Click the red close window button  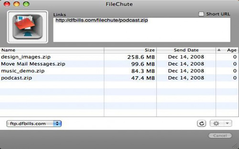pos(7,4)
